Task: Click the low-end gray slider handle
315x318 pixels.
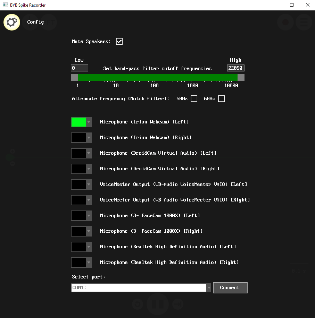Action: click(x=74, y=77)
